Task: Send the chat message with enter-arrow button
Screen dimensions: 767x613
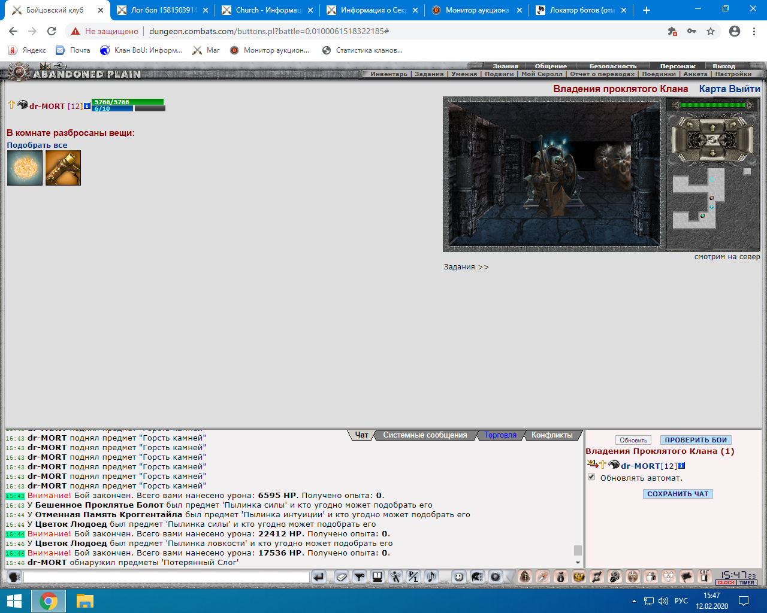Action: click(319, 576)
